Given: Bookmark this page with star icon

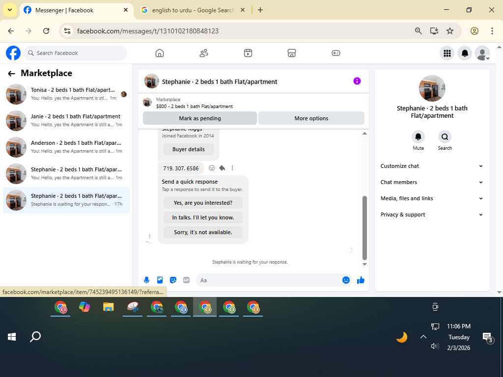Looking at the screenshot, I should (450, 31).
